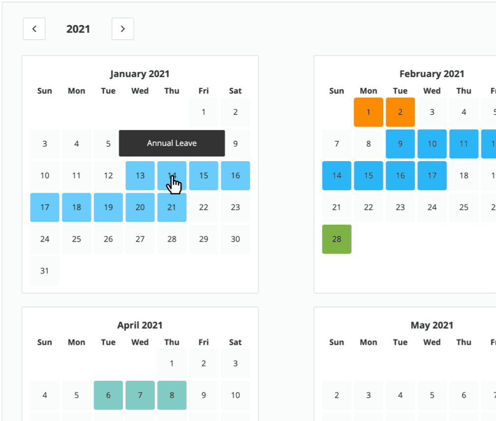496x421 pixels.
Task: Select orange February 2 date cell
Action: pos(400,112)
